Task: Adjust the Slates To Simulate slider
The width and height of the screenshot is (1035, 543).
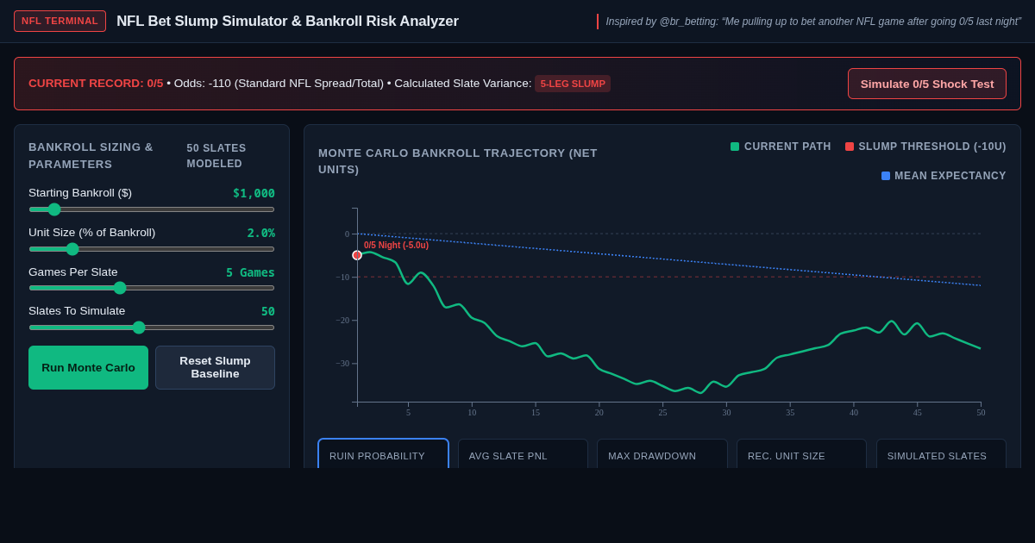Action: [x=152, y=328]
